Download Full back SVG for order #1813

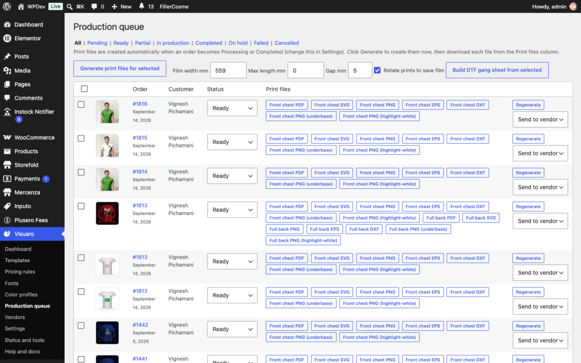[481, 218]
